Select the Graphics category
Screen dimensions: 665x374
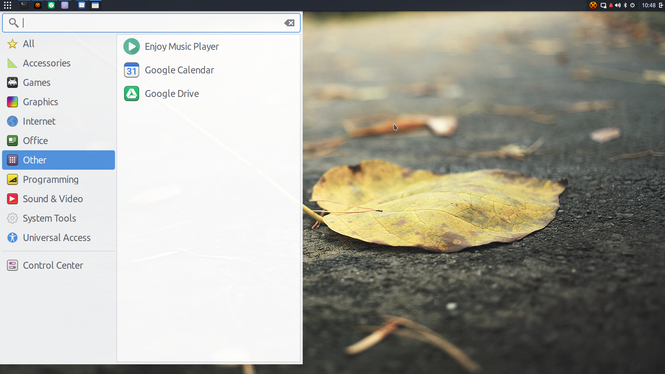tap(59, 102)
